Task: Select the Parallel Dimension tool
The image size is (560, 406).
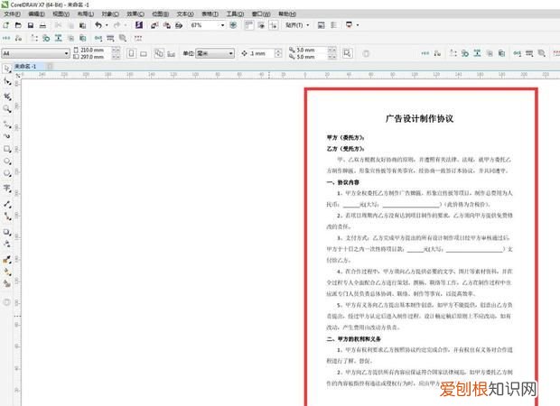Action: pos(7,204)
